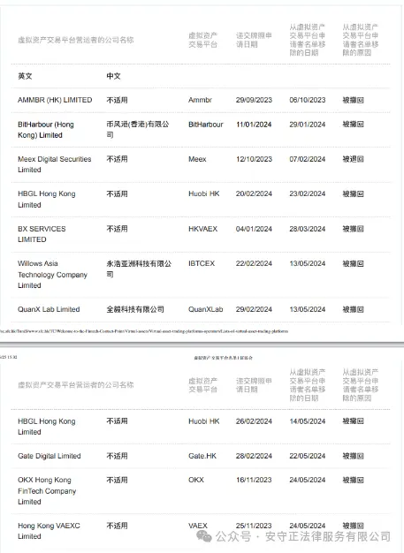Click 不适用 in the Gate Digital row

(117, 456)
